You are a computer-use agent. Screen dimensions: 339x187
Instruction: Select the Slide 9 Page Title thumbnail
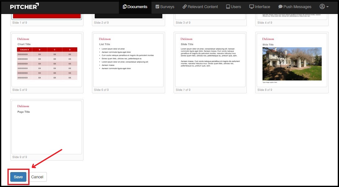(x=47, y=127)
